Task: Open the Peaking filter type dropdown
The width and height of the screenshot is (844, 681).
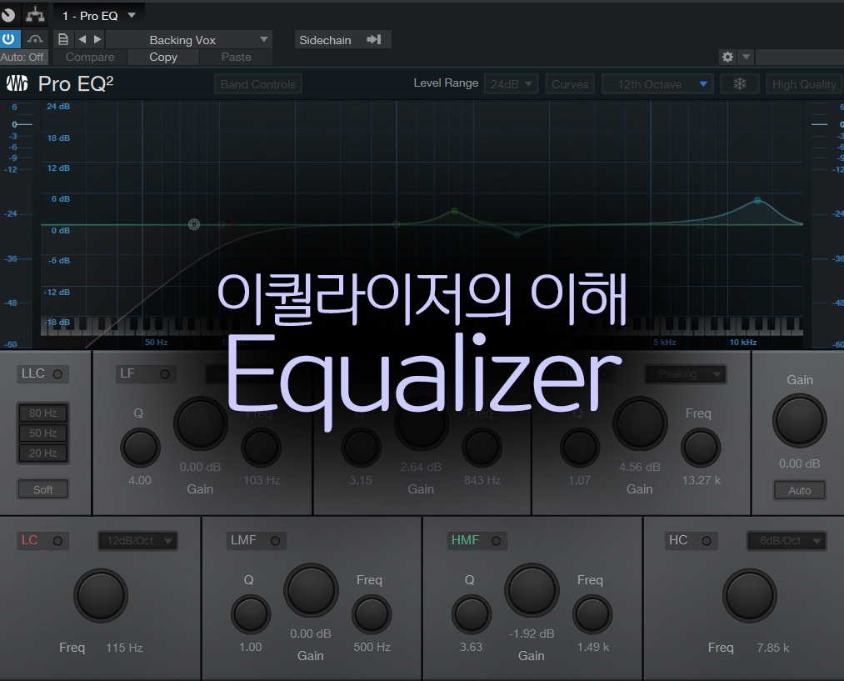Action: 685,374
